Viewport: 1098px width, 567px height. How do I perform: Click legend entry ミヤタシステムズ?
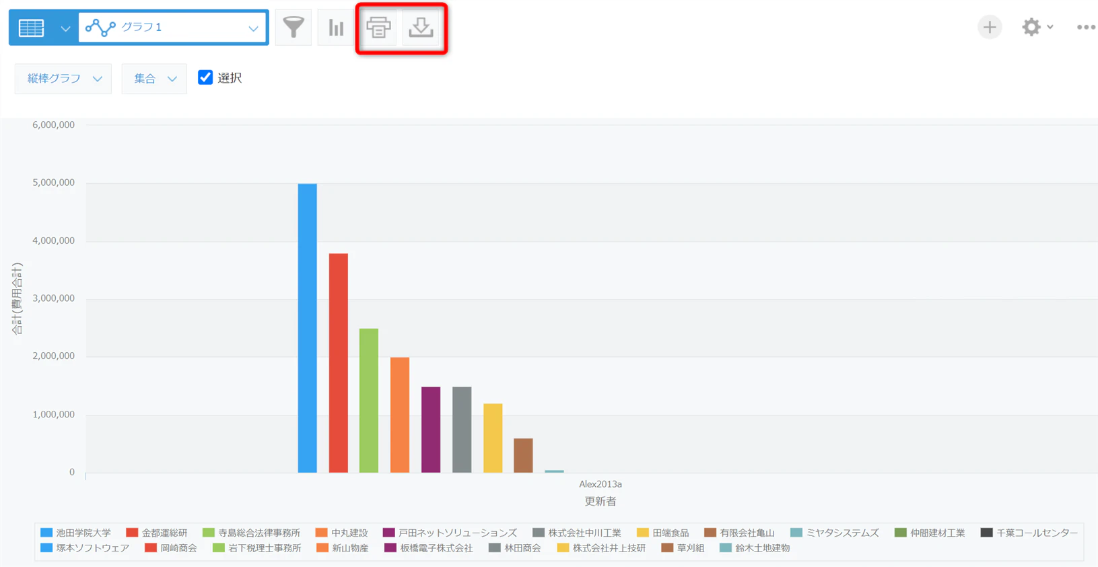click(x=835, y=533)
